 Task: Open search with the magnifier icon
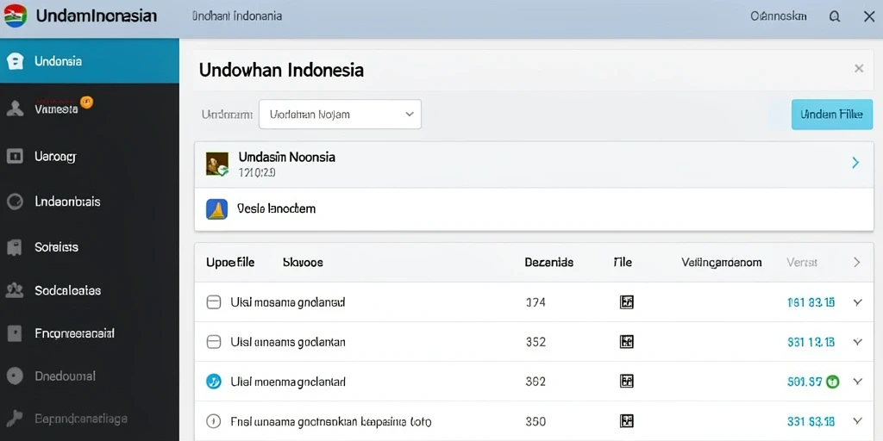835,16
